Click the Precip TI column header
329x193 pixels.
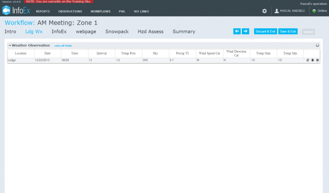tap(183, 53)
